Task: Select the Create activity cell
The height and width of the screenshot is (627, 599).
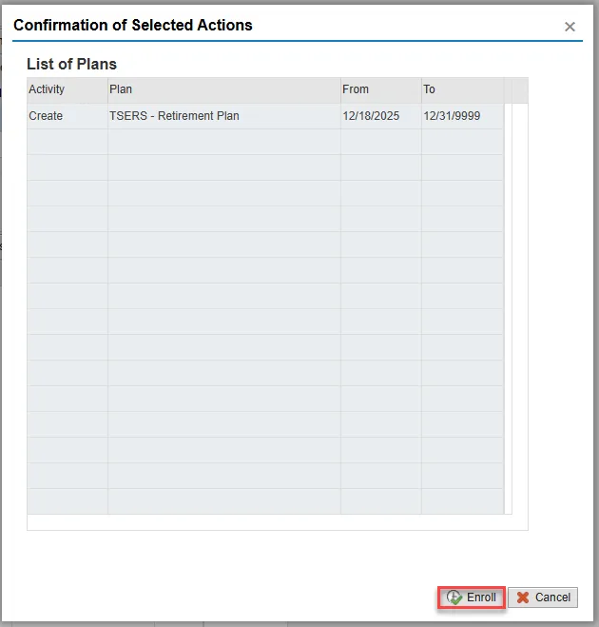Action: coord(67,116)
